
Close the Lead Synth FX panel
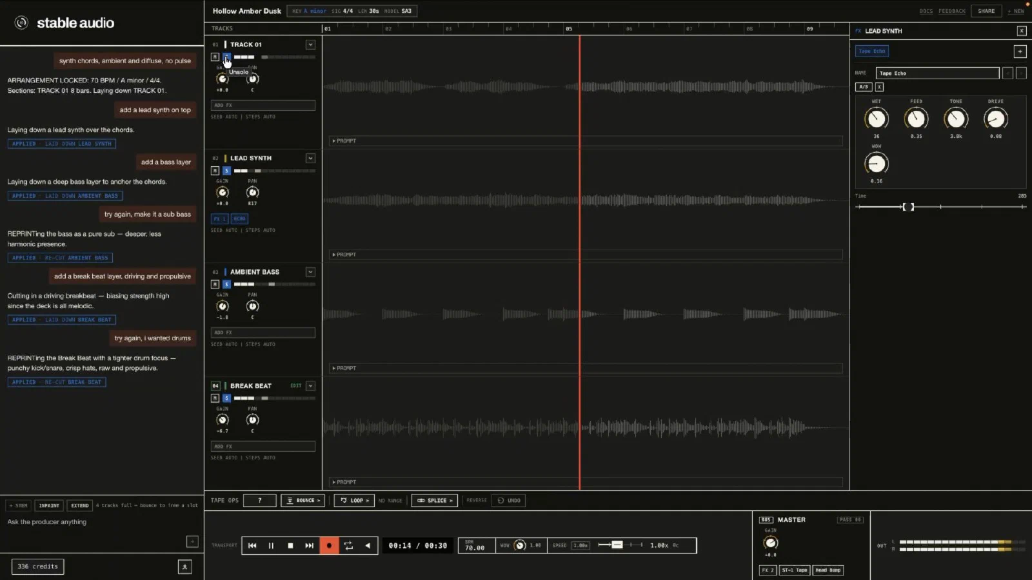pyautogui.click(x=1022, y=31)
